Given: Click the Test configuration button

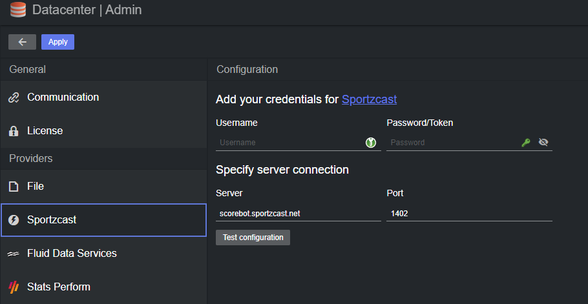Looking at the screenshot, I should (x=253, y=238).
